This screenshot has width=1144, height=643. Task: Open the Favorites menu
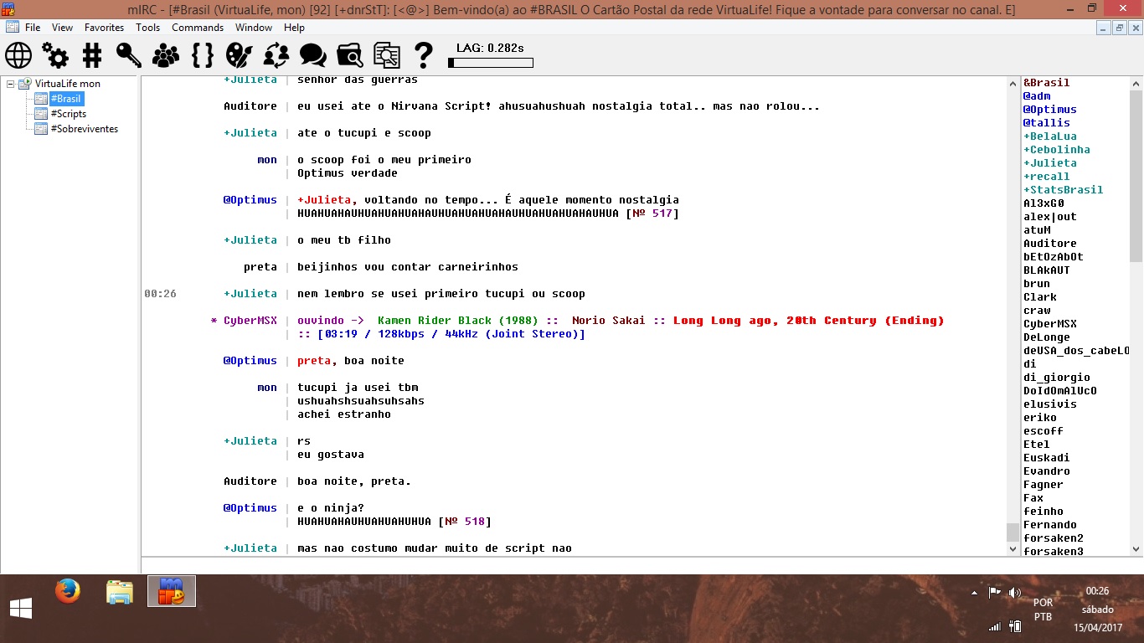(x=105, y=28)
